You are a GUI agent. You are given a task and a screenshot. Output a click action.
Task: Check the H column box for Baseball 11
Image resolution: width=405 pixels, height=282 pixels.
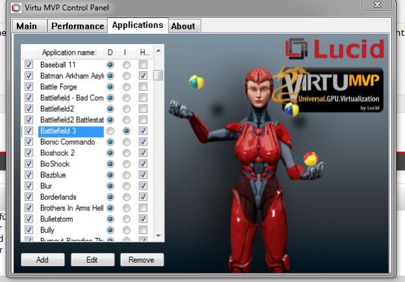143,64
